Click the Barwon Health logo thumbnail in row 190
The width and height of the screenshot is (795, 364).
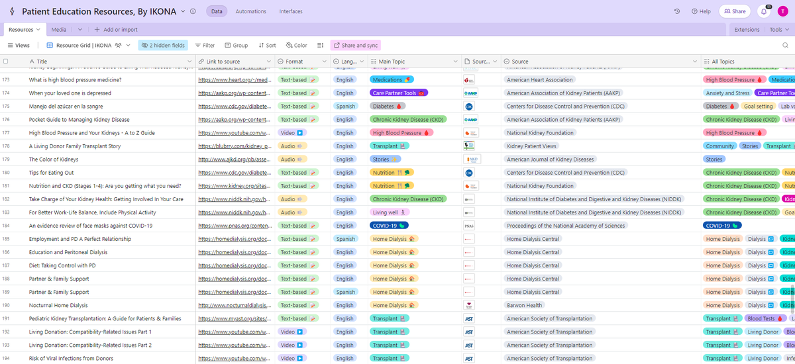pos(470,305)
